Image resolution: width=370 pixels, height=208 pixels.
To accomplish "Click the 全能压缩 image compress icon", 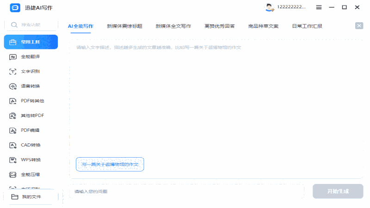I will pyautogui.click(x=13, y=175).
